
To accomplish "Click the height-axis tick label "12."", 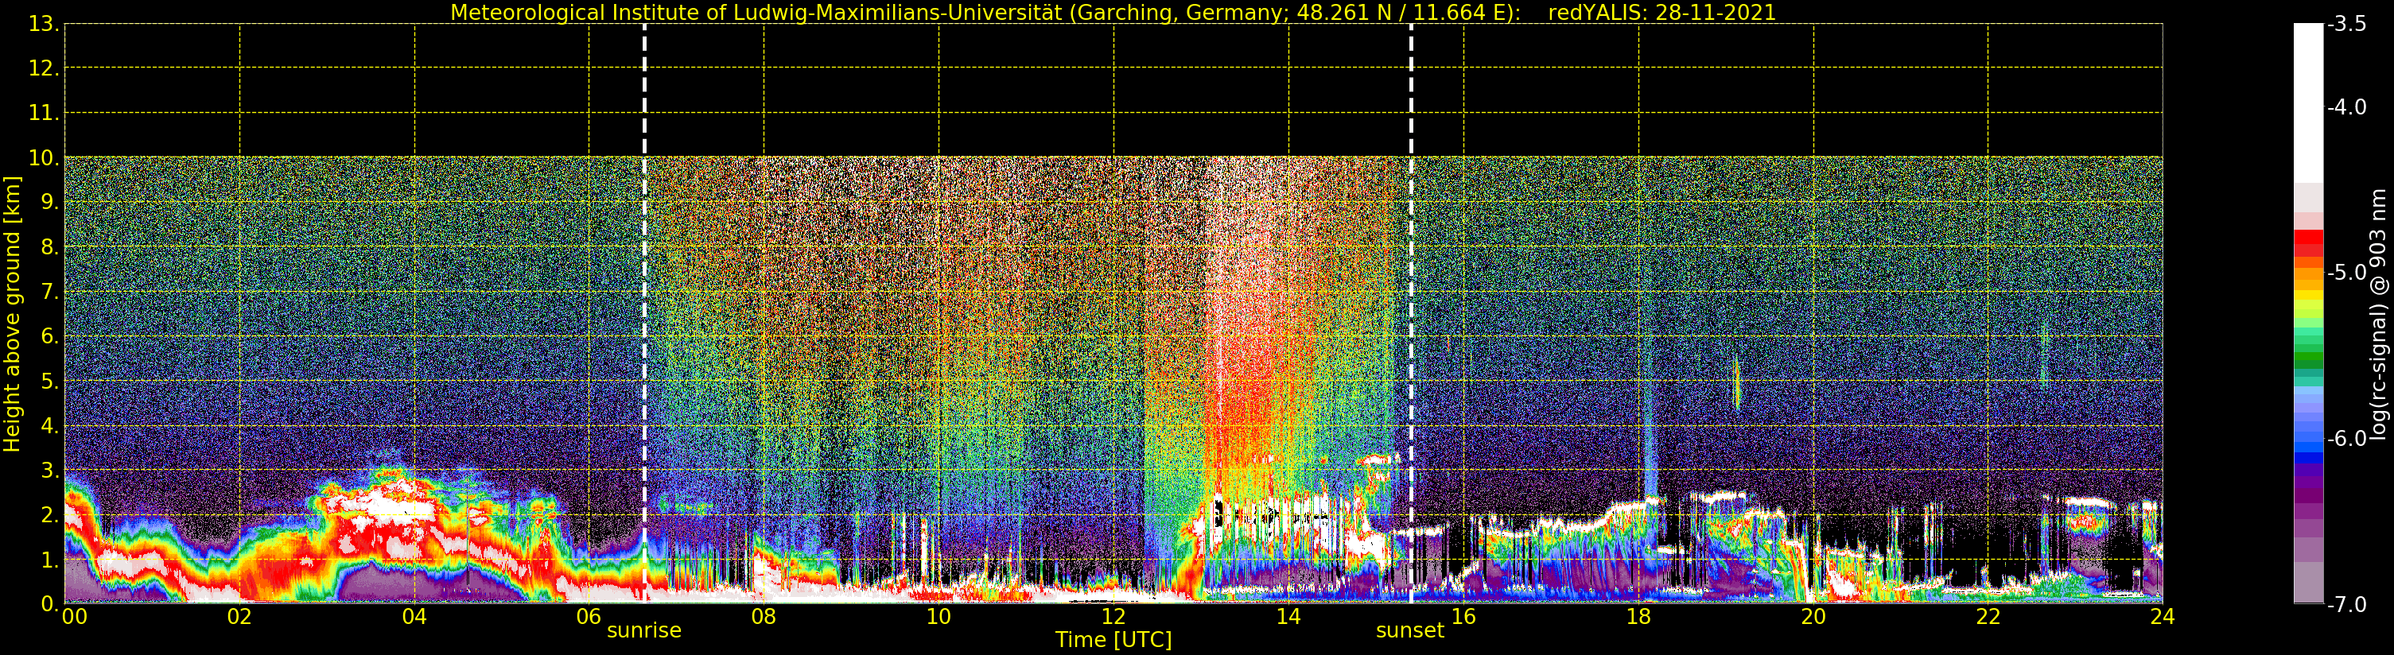I will 44,68.
